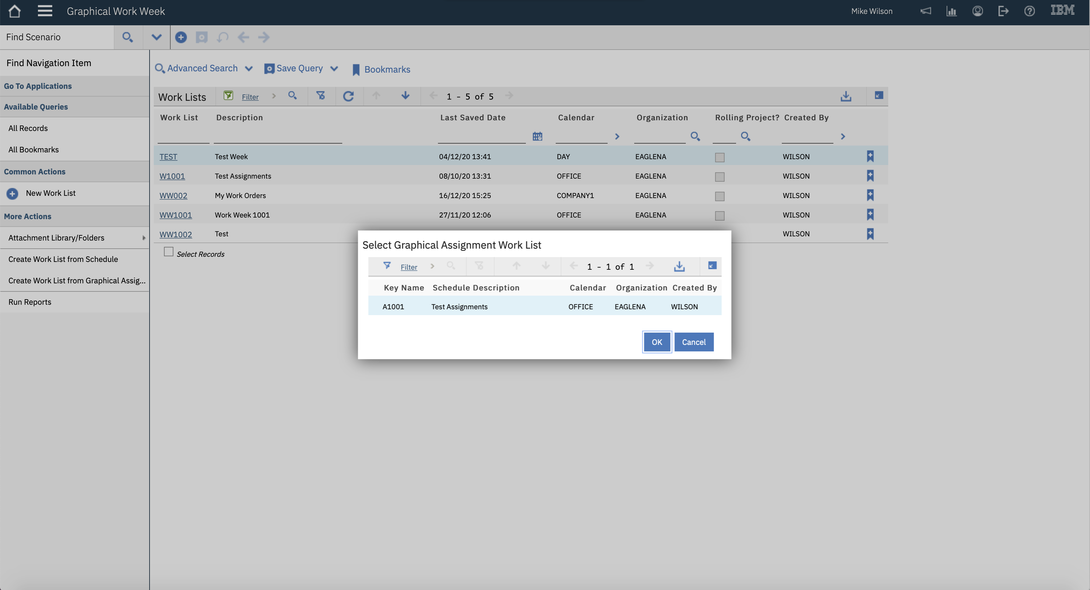Refresh the Work Lists table

[348, 96]
